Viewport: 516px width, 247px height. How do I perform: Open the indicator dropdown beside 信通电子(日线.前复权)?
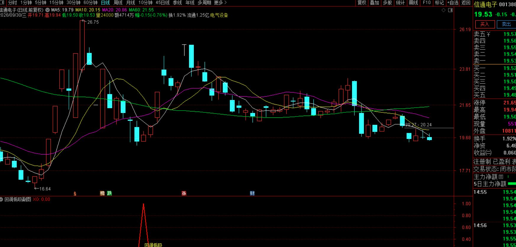coord(48,10)
